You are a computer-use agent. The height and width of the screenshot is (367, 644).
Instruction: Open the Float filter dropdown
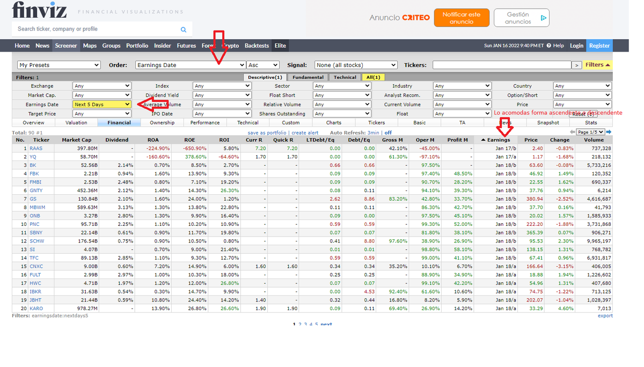[x=462, y=114]
